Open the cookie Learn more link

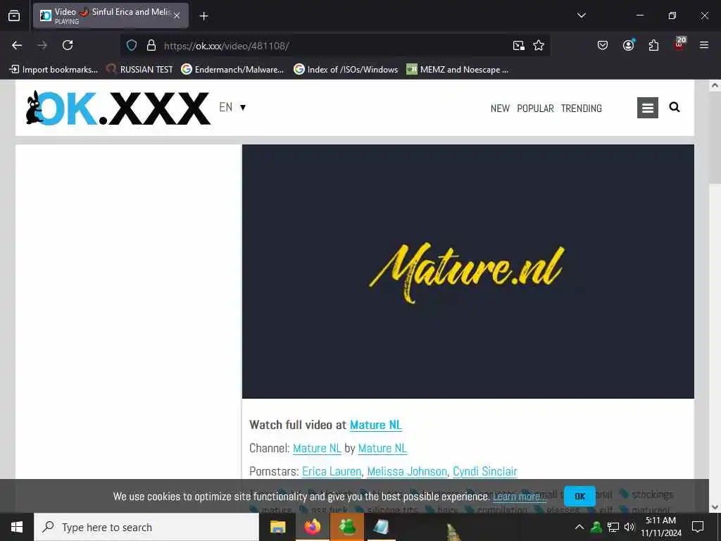click(519, 497)
